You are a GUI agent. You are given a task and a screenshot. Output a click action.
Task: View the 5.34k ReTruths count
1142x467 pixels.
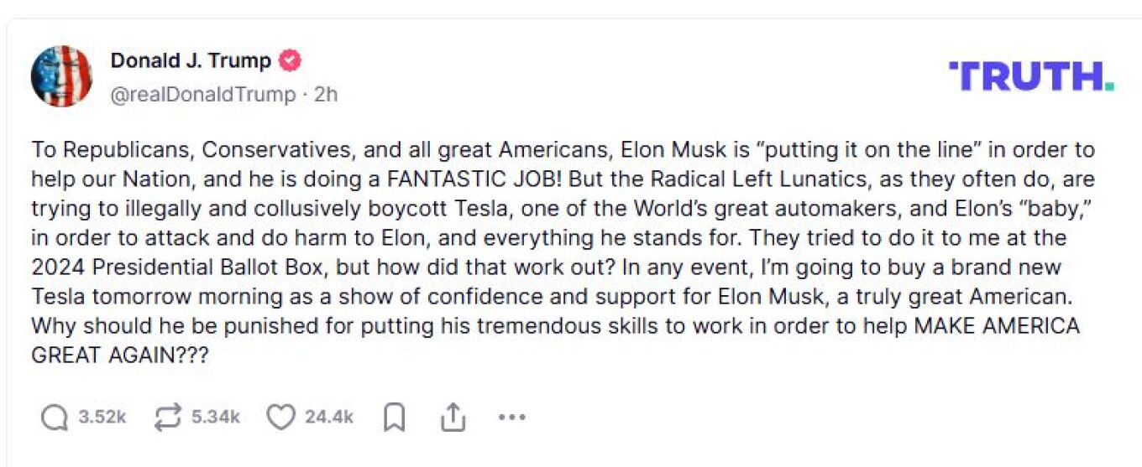point(216,417)
